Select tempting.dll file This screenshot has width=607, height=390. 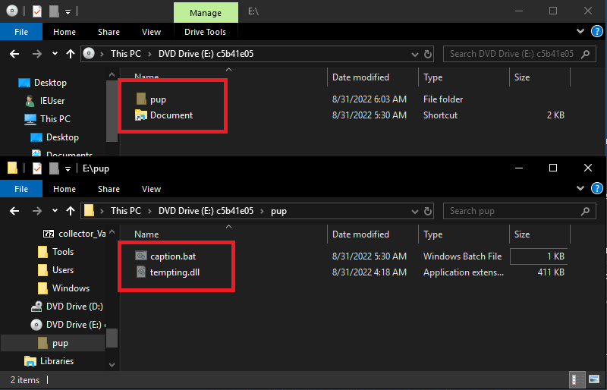pos(175,272)
